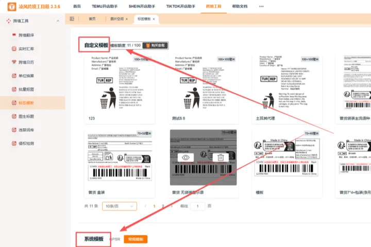Viewport: 371px width, 247px height.
Task: Click the 购买套餐 button
Action: (x=155, y=45)
